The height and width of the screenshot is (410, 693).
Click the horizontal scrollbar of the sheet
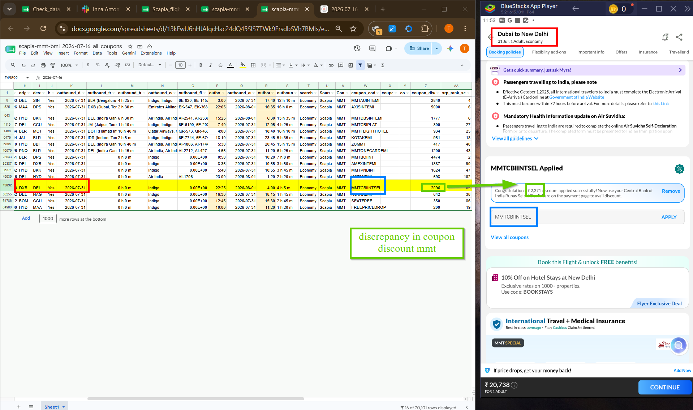tap(195, 399)
